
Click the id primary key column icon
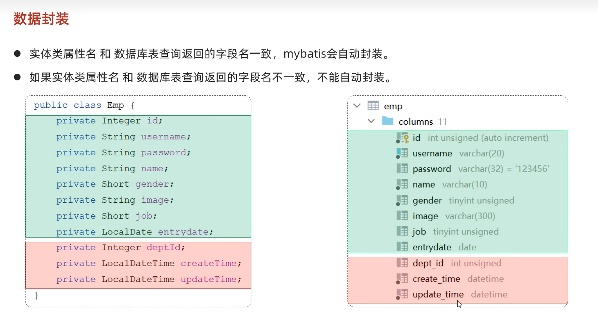[402, 138]
